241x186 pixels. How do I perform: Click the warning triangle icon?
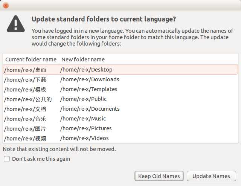16,24
